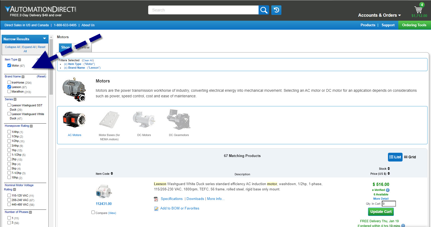Collapse the Narrow Results panel arrow
Viewport: 431px width, 227px height.
point(44,39)
